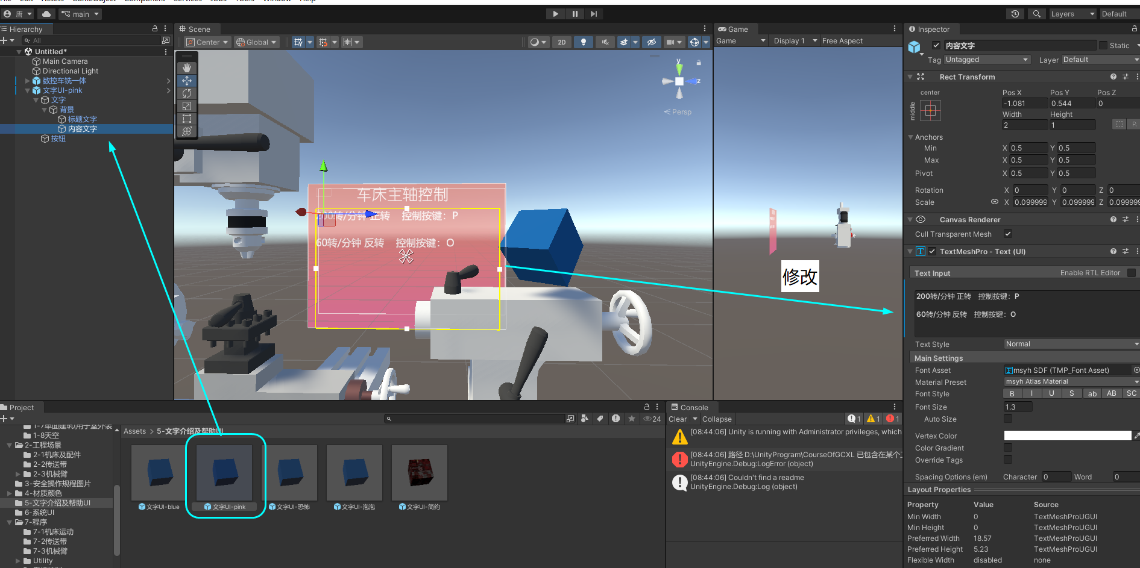Click Underline font style button
Viewport: 1140px width, 568px height.
click(x=1052, y=393)
